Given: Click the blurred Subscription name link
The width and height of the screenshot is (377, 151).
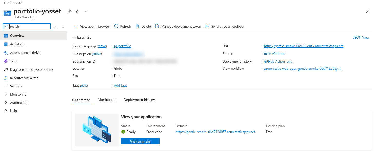Looking at the screenshot, I should coord(129,54).
